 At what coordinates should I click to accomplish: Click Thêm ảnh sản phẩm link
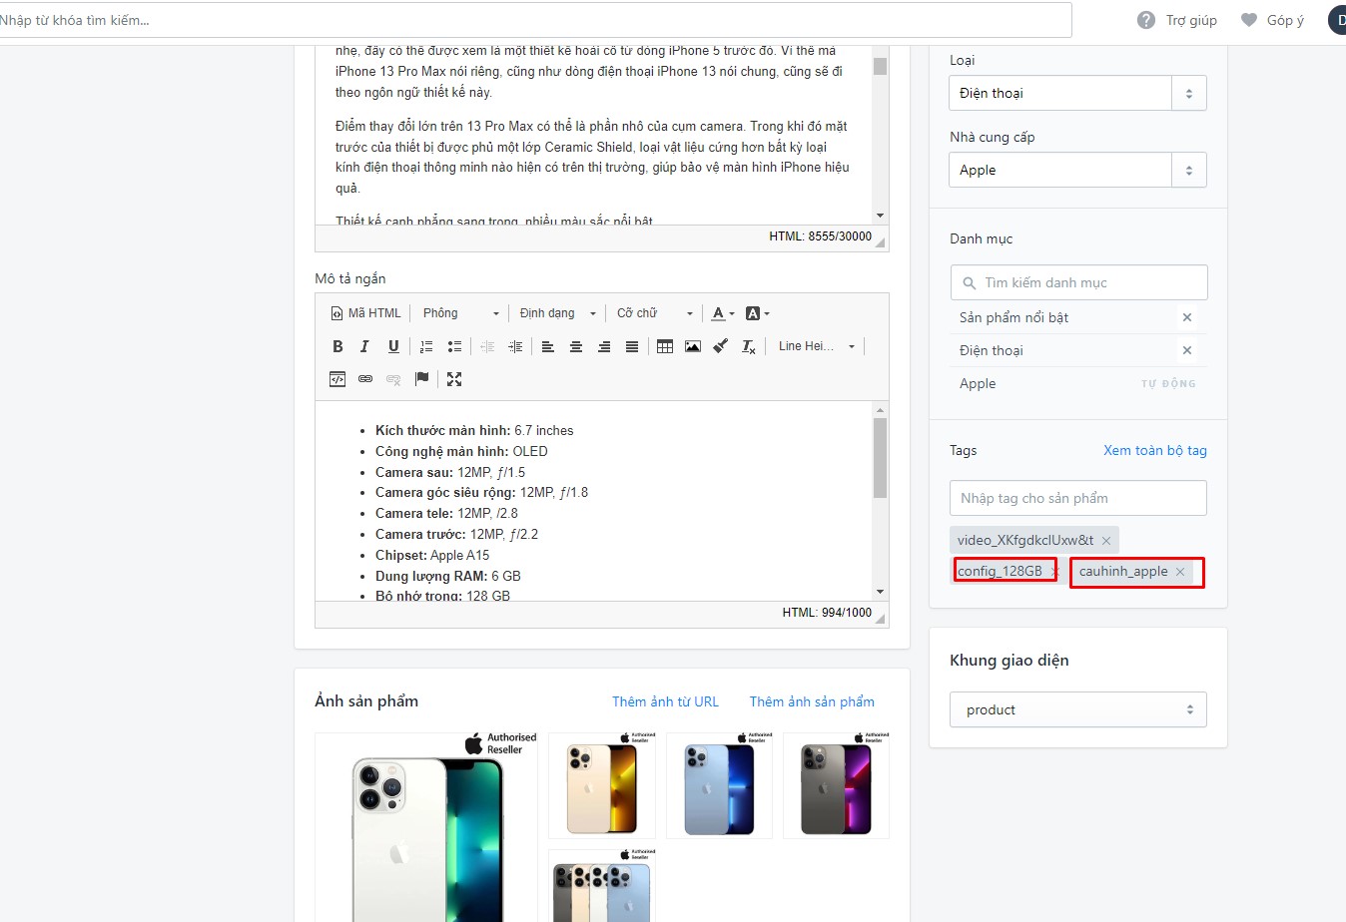coord(812,701)
